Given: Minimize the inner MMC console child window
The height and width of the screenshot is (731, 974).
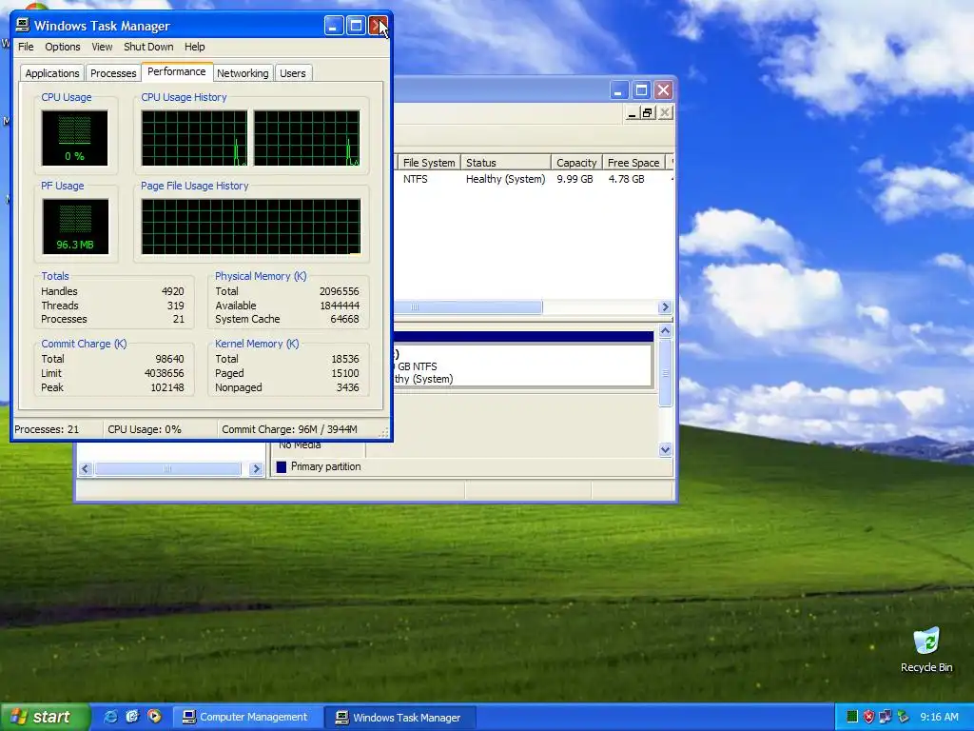Looking at the screenshot, I should (x=632, y=112).
